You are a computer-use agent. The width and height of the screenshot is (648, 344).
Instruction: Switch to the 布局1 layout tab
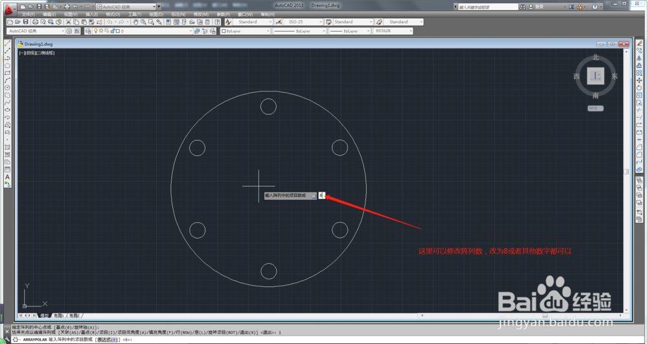58,315
